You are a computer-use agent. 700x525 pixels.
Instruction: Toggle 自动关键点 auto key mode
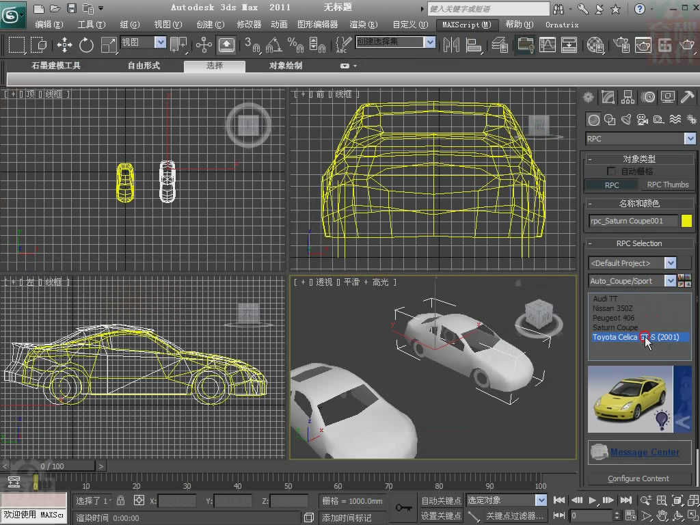441,501
